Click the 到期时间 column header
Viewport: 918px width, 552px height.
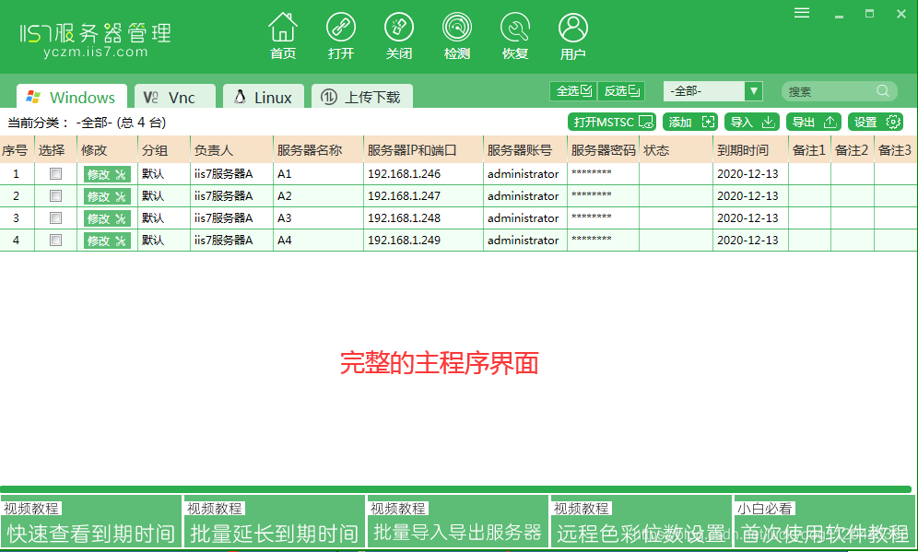tap(750, 150)
